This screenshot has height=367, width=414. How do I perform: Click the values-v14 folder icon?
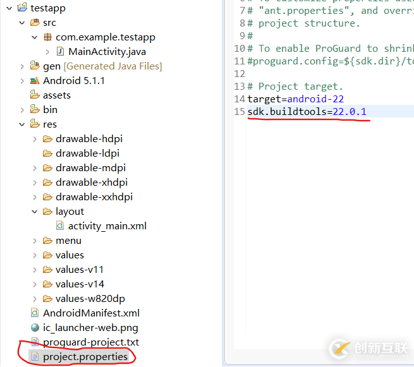click(47, 284)
